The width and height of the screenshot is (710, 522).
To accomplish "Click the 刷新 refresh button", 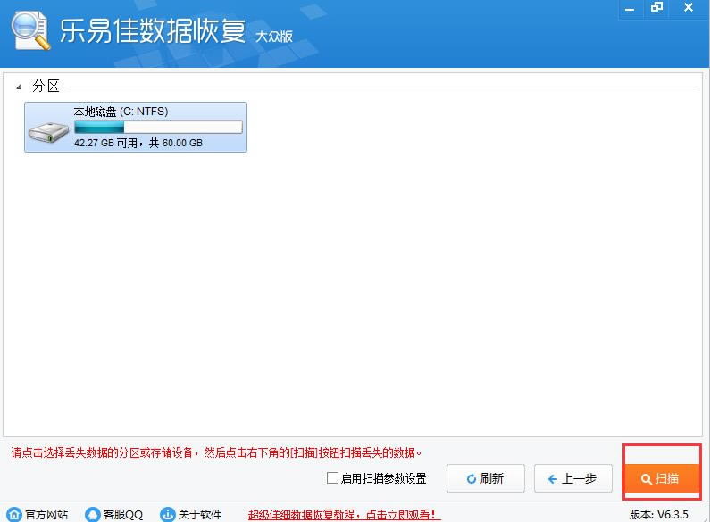I will pyautogui.click(x=486, y=478).
